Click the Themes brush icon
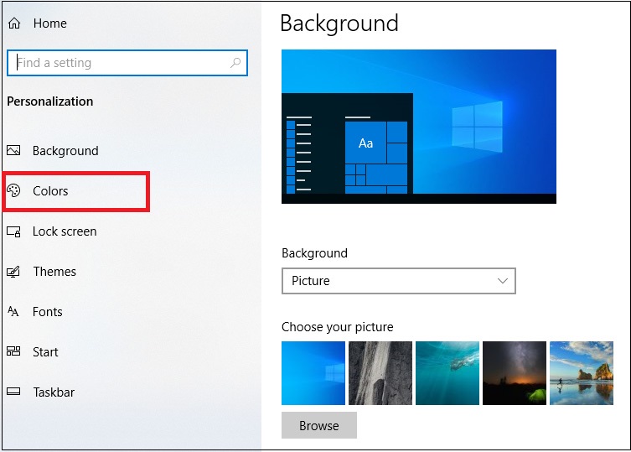 (x=13, y=272)
